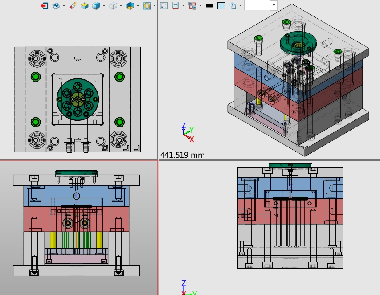Viewport: 380px width, 295px height.
Task: Click the light blue color swatch
Action: point(221,6)
